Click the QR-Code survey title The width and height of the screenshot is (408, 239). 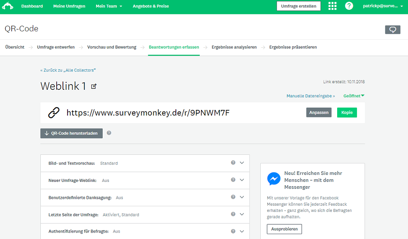coord(21,29)
